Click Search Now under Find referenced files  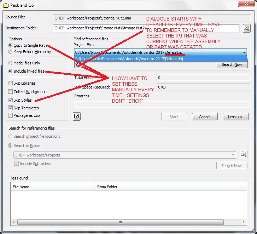(232, 64)
